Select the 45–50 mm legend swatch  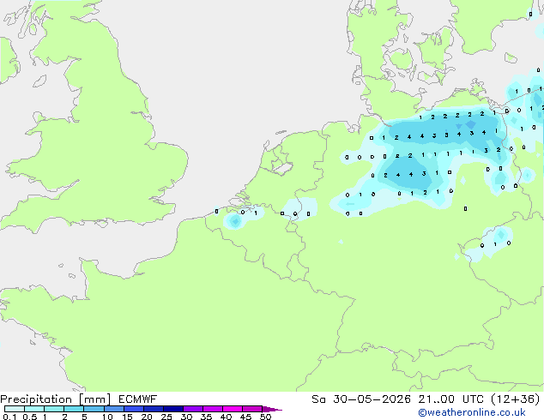[252, 409]
